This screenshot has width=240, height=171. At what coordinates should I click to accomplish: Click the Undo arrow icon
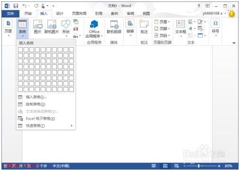point(25,6)
